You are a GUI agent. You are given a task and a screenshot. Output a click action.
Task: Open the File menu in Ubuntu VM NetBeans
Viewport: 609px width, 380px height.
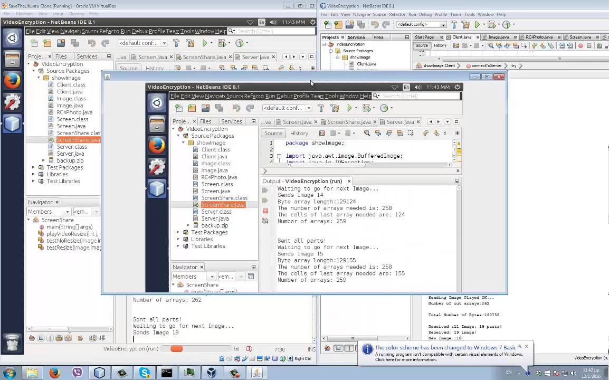click(x=30, y=31)
